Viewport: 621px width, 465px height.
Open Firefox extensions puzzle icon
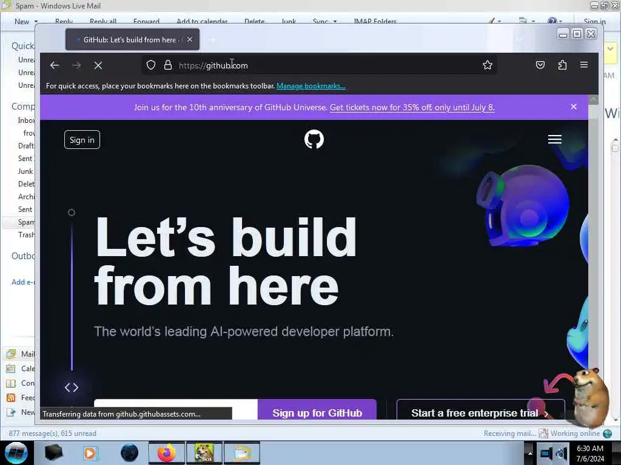562,65
